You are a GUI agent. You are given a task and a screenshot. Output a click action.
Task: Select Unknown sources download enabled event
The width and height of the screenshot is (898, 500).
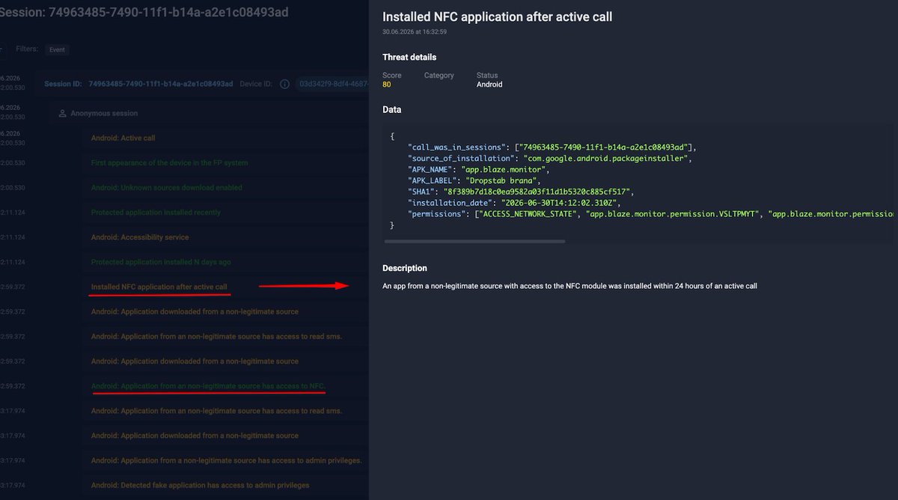click(x=166, y=187)
